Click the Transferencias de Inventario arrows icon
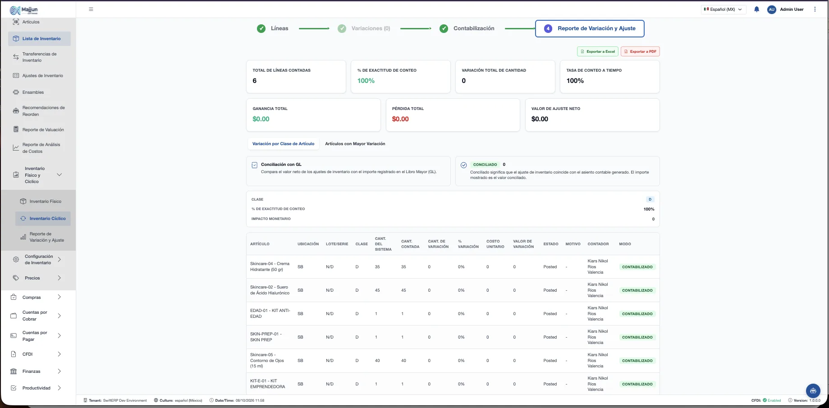 tap(16, 57)
